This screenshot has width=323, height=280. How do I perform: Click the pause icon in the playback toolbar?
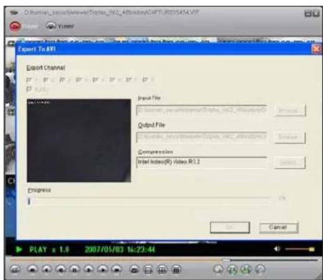(75, 269)
